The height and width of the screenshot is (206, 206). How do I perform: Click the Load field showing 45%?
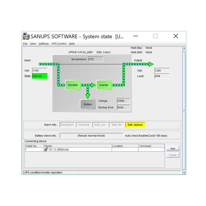pos(162,76)
